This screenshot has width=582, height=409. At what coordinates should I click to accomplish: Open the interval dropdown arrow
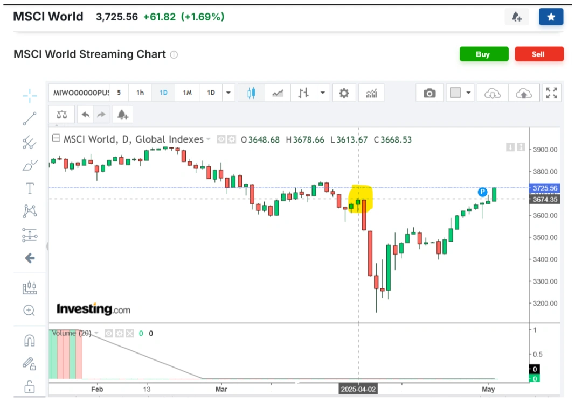[228, 93]
